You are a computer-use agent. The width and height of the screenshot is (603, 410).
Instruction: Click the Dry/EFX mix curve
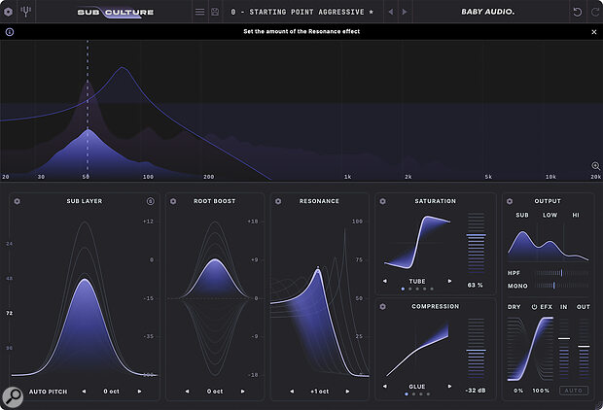click(x=530, y=349)
